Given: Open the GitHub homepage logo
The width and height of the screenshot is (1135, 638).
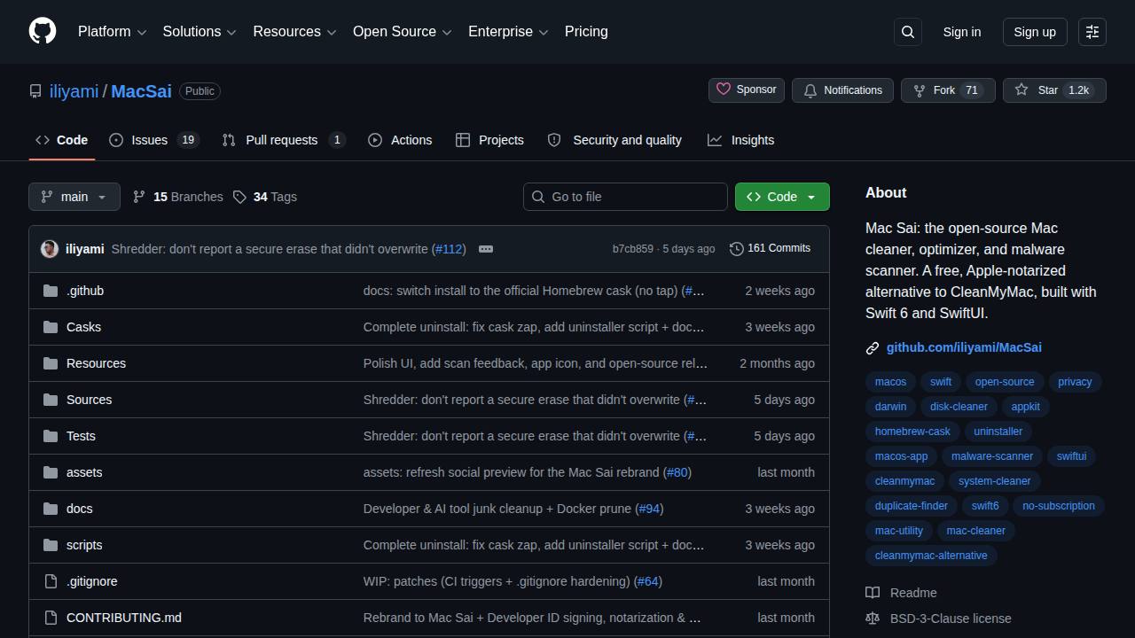Looking at the screenshot, I should 43,31.
